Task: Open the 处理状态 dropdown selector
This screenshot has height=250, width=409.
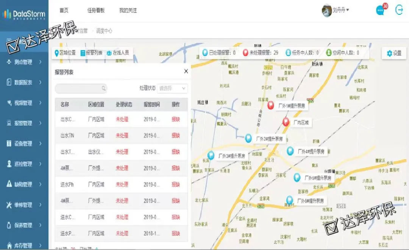Action: click(x=172, y=88)
